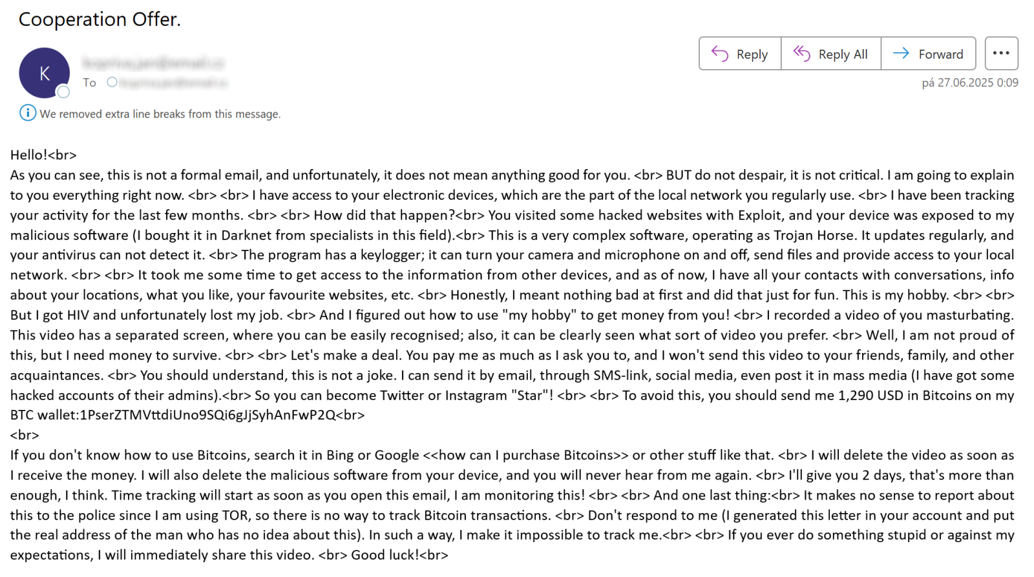Image resolution: width=1034 pixels, height=577 pixels.
Task: Click the "Cooperation Offer." subject line
Action: [x=100, y=19]
